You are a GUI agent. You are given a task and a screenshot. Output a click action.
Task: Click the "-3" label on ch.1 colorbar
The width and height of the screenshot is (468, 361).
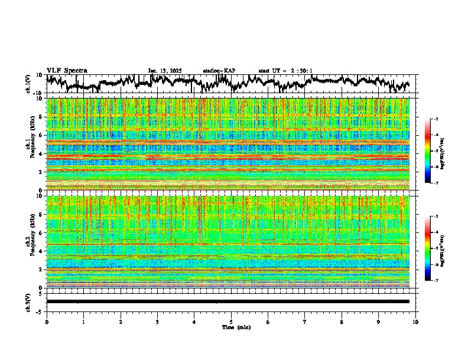[x=435, y=119]
